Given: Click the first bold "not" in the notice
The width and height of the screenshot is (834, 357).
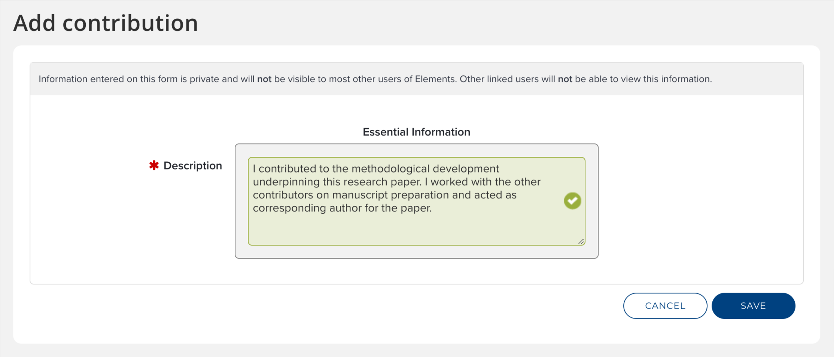Looking at the screenshot, I should [x=264, y=79].
